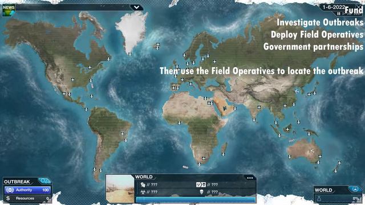365x205 pixels.
Task: Select the Authority 100 bar
Action: [27, 190]
